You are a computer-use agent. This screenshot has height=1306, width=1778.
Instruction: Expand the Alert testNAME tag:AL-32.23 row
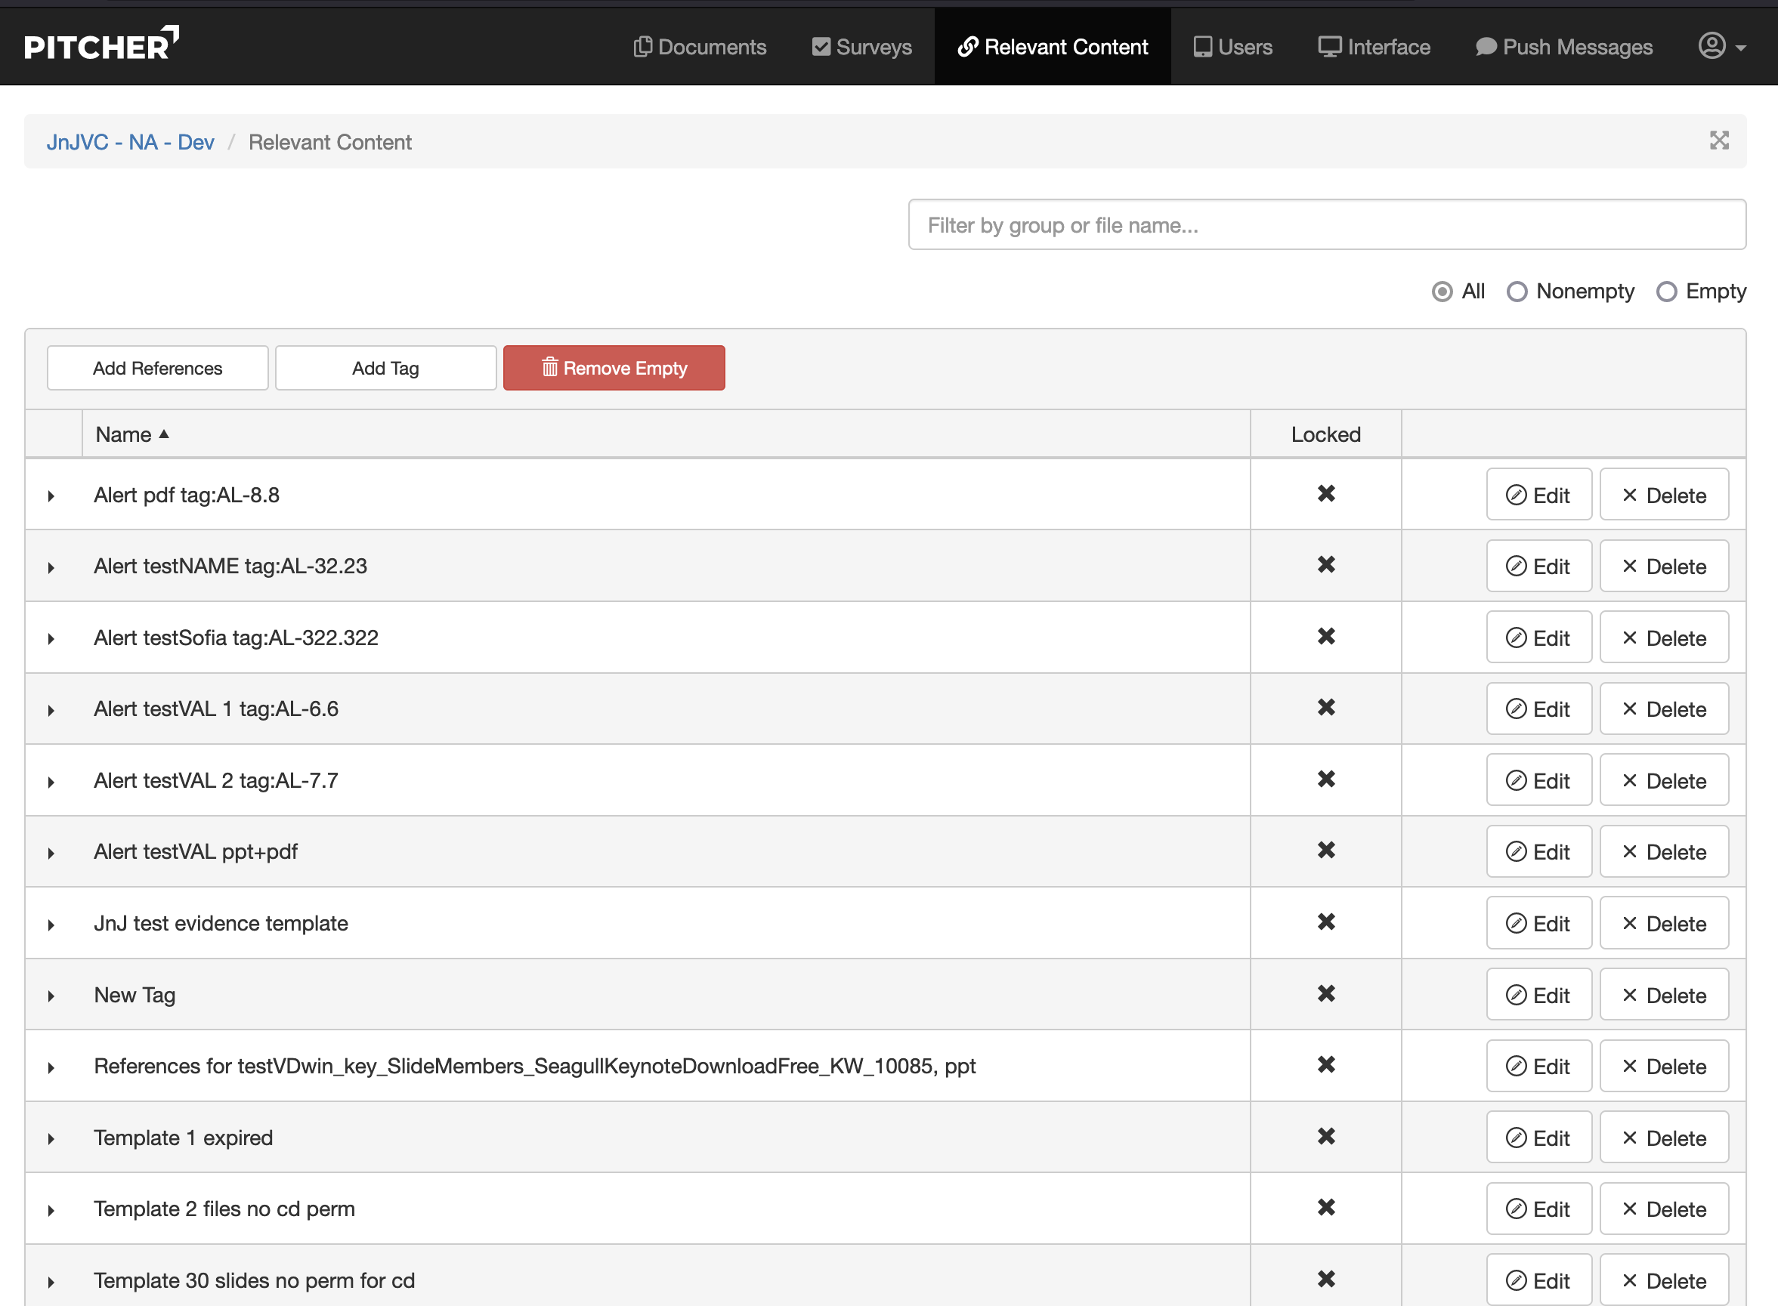point(51,567)
